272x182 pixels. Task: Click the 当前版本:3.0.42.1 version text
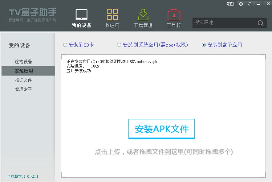click(x=22, y=176)
